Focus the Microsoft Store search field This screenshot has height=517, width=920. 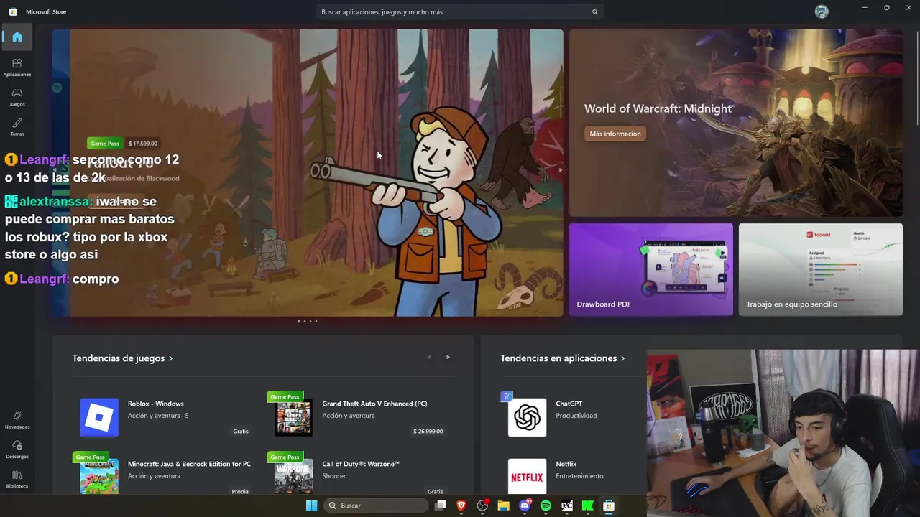pyautogui.click(x=459, y=12)
